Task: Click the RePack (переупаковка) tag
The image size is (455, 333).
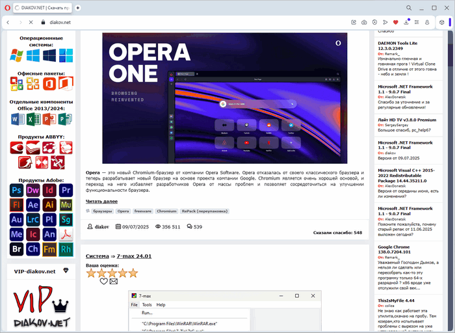Action: (205, 211)
